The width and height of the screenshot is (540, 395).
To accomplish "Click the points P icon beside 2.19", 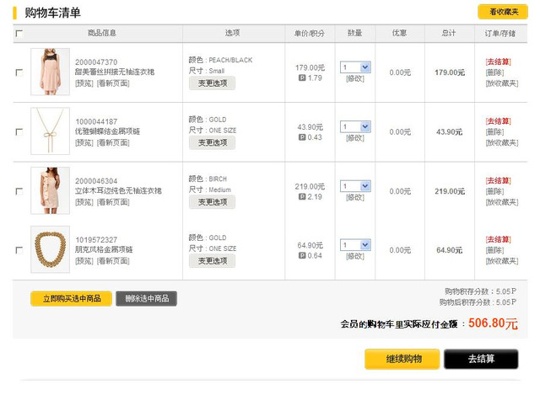I will click(x=302, y=196).
